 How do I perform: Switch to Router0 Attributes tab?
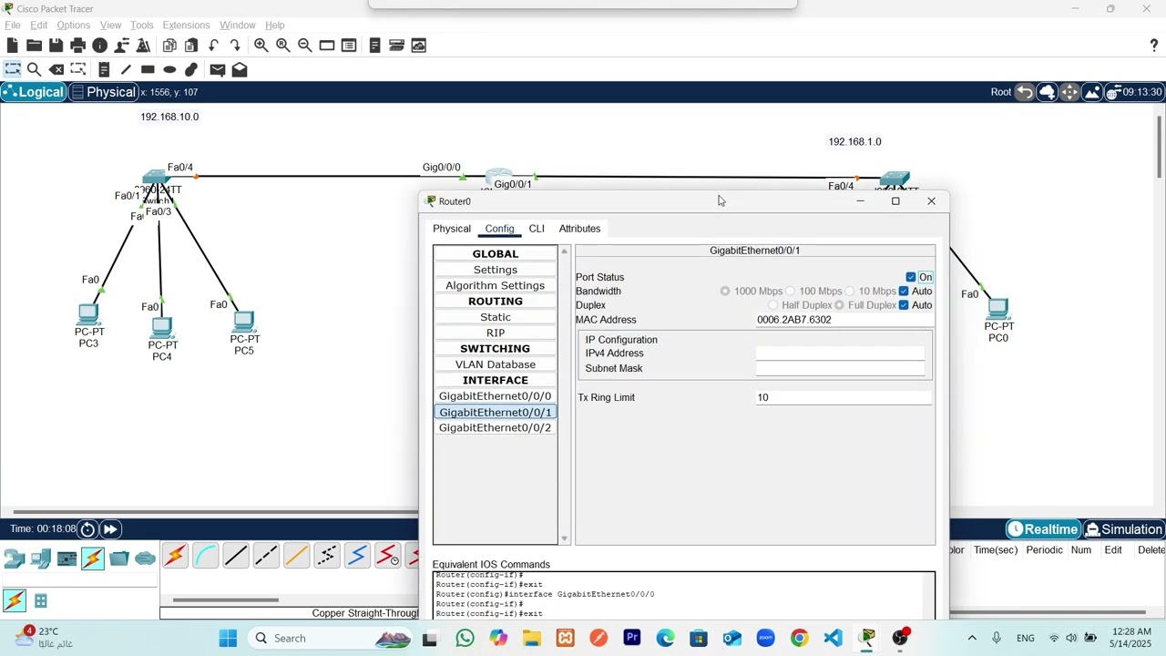coord(579,229)
